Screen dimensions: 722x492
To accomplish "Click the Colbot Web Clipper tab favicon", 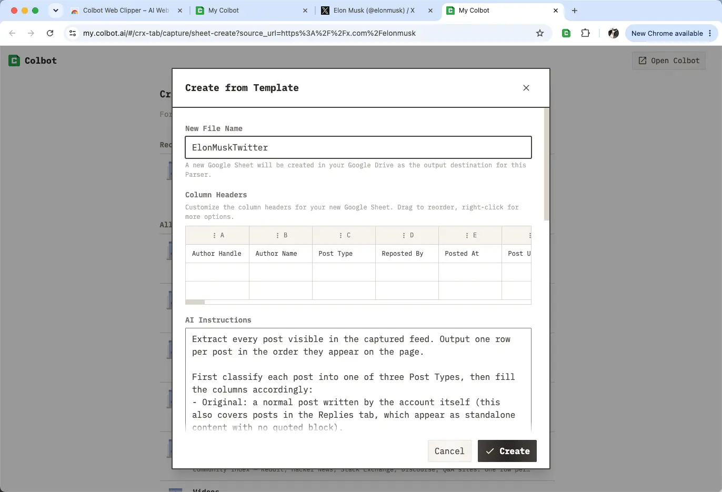I will [75, 11].
